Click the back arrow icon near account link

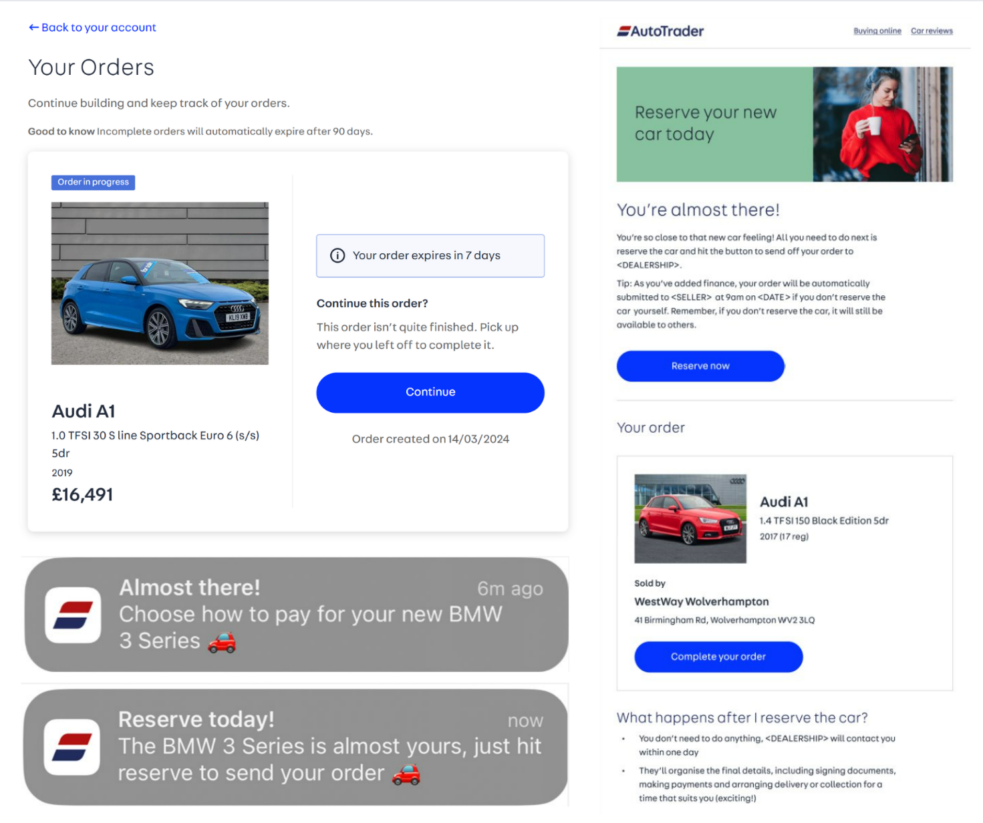tap(33, 27)
